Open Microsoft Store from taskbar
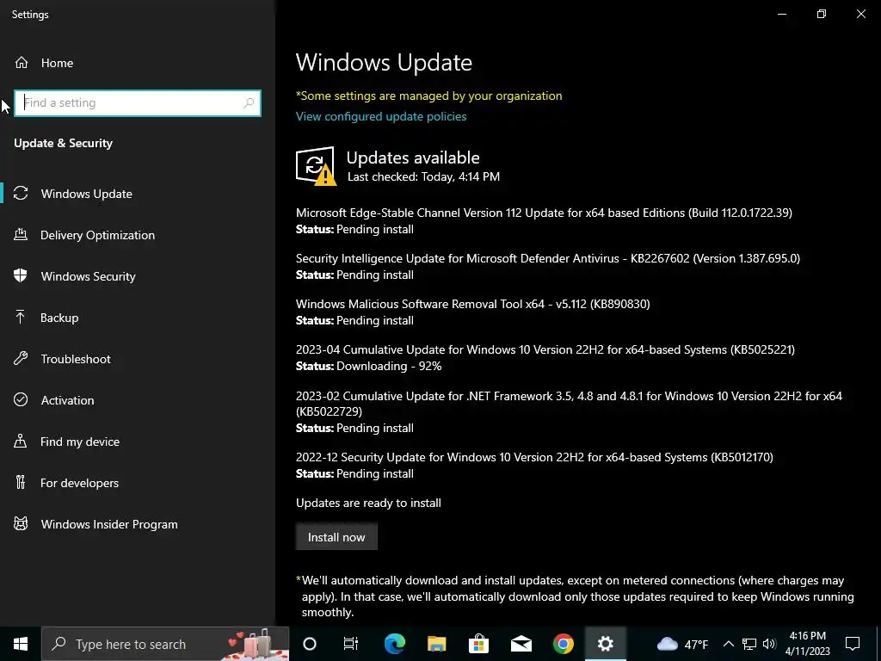Image resolution: width=881 pixels, height=661 pixels. [x=478, y=644]
